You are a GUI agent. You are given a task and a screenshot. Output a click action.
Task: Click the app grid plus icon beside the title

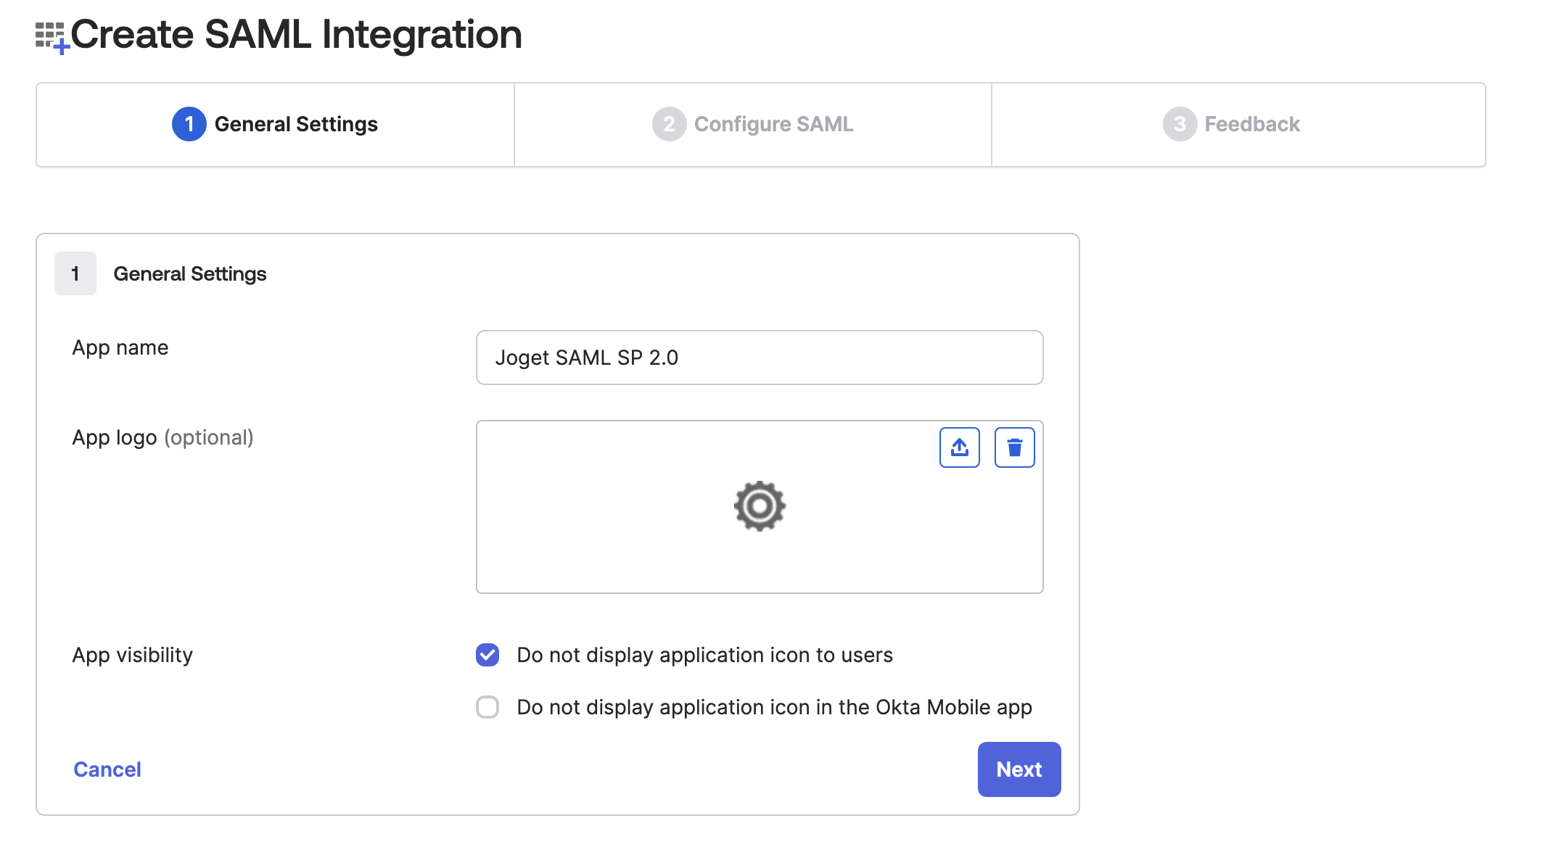(52, 37)
